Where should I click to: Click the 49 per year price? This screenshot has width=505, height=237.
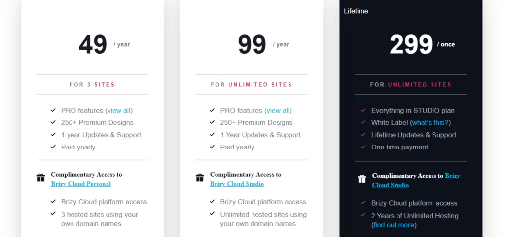[105, 44]
